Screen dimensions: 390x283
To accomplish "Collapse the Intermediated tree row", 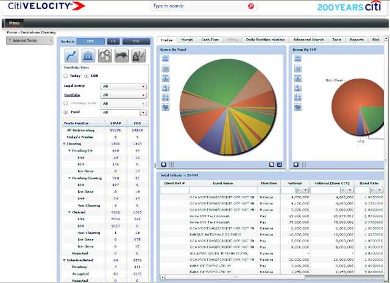I will (64, 260).
